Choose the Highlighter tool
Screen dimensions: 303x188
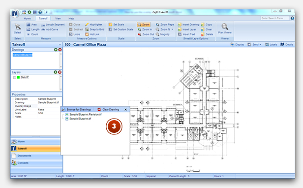pos(94,25)
